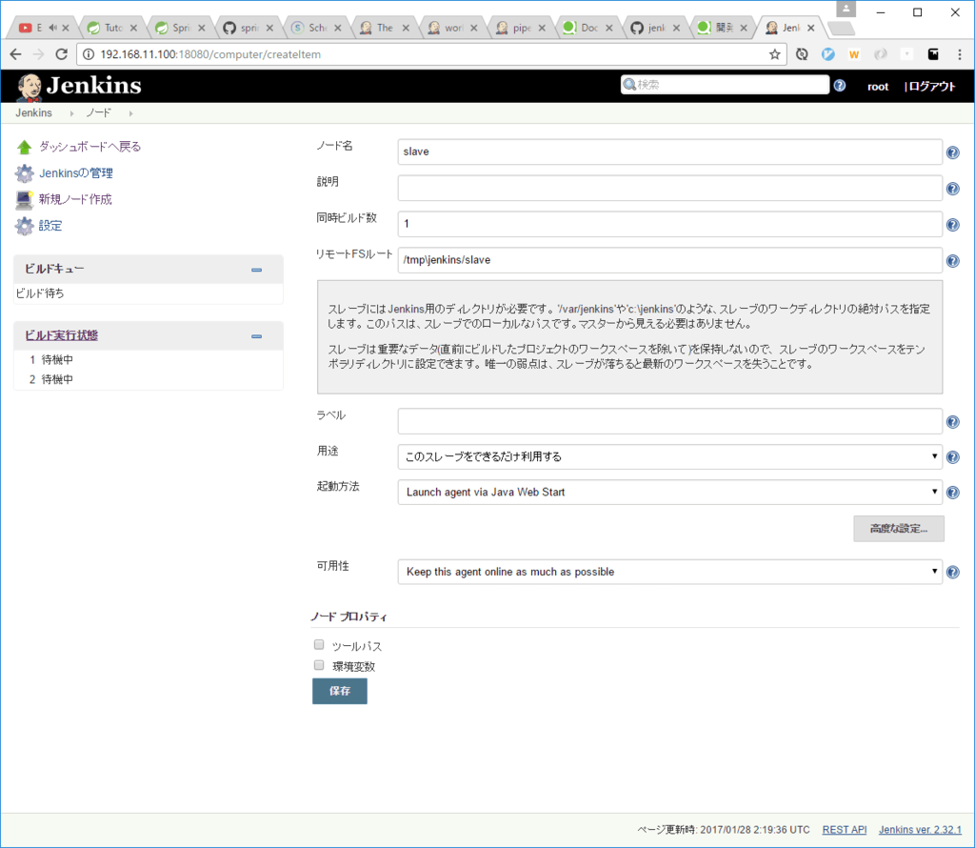Reload the page with browser refresh button
The image size is (975, 848).
pyautogui.click(x=62, y=54)
